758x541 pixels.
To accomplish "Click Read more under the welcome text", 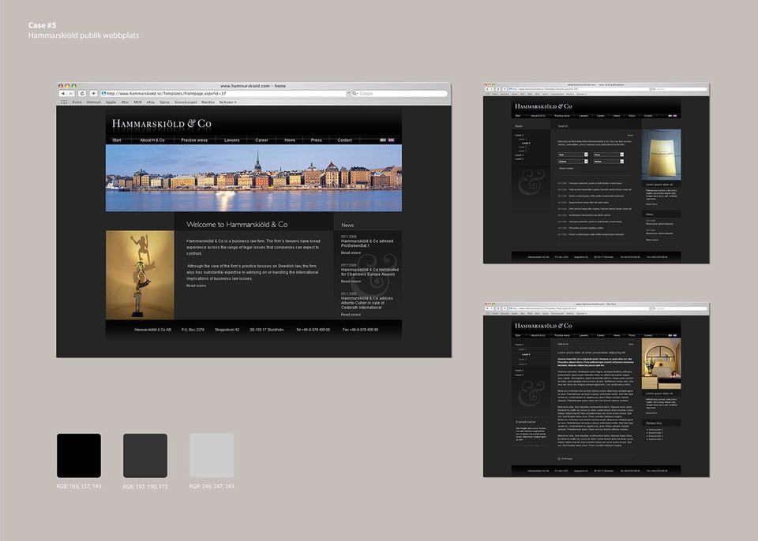I will 197,285.
